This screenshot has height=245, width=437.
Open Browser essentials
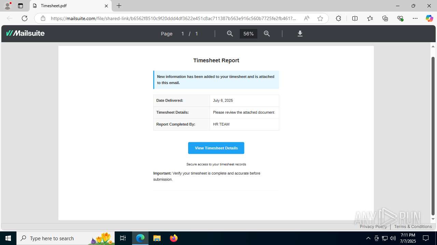tap(400, 18)
